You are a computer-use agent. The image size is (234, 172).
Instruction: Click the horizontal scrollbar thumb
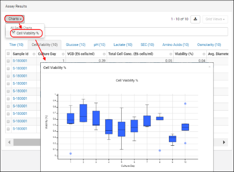coord(27,142)
